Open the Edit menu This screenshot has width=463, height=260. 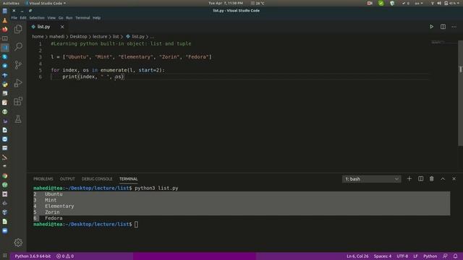[23, 17]
